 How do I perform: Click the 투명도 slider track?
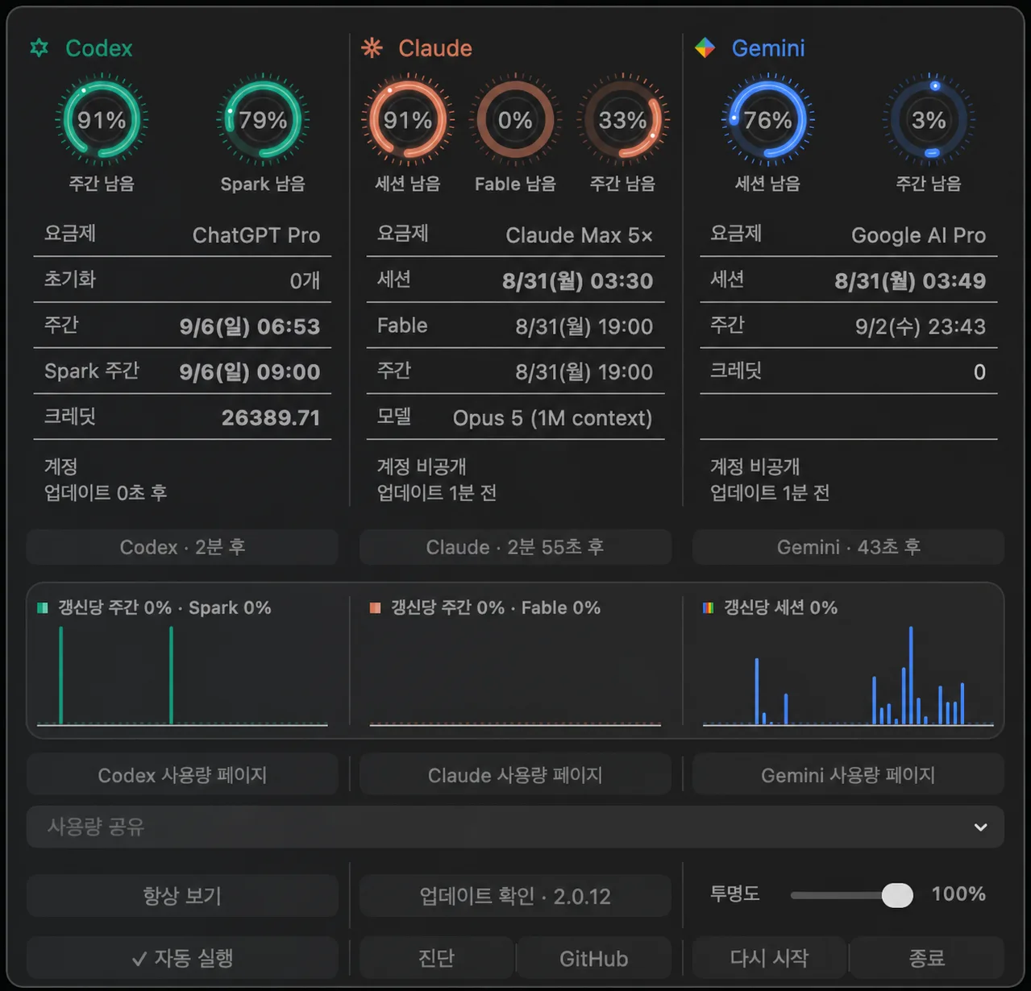(851, 895)
